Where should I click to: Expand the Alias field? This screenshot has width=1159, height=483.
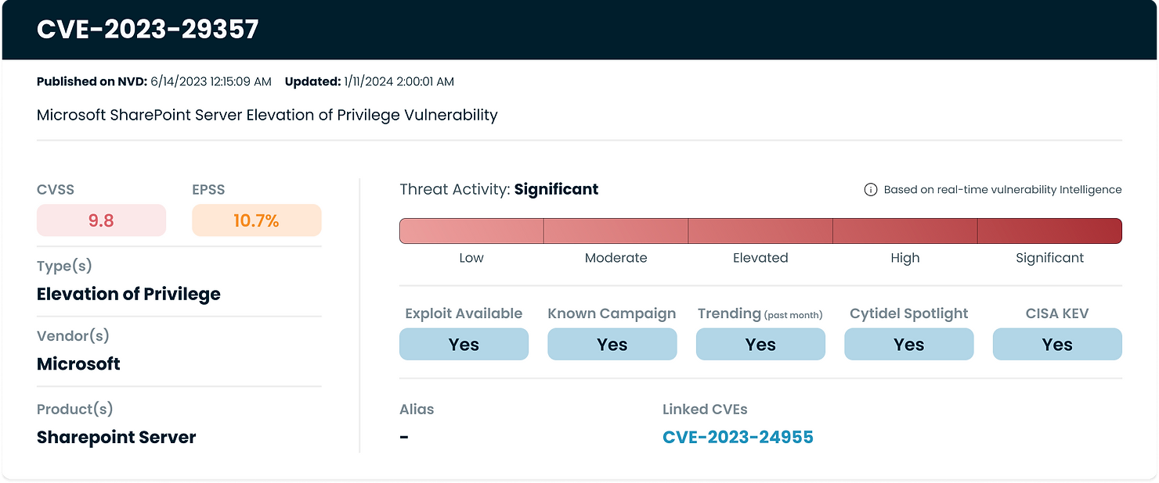tap(416, 409)
